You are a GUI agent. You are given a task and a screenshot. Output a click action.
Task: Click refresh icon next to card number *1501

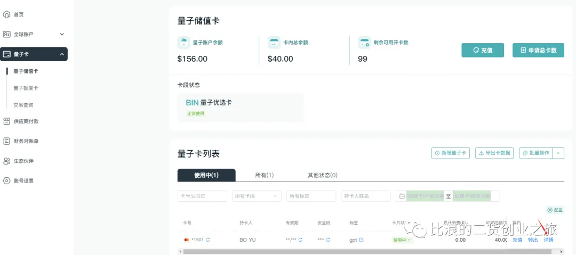coord(208,240)
